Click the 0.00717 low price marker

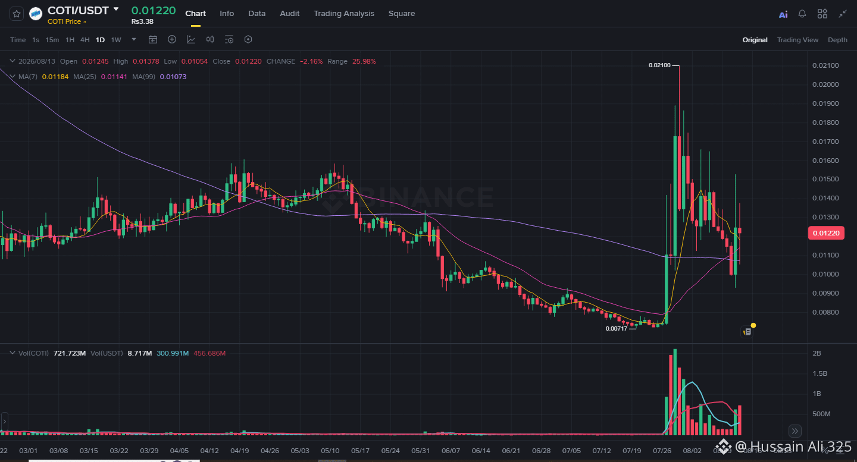coord(617,328)
